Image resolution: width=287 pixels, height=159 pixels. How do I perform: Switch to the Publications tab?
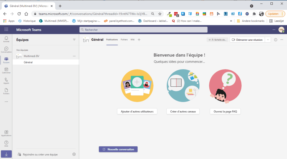[x=112, y=40]
